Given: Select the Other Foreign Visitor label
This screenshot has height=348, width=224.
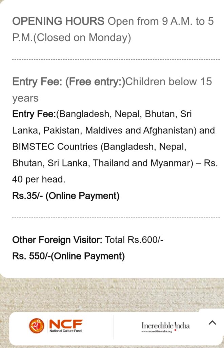Looking at the screenshot, I should 57,240.
